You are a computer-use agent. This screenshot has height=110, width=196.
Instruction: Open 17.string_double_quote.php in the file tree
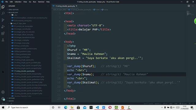pos(24,71)
